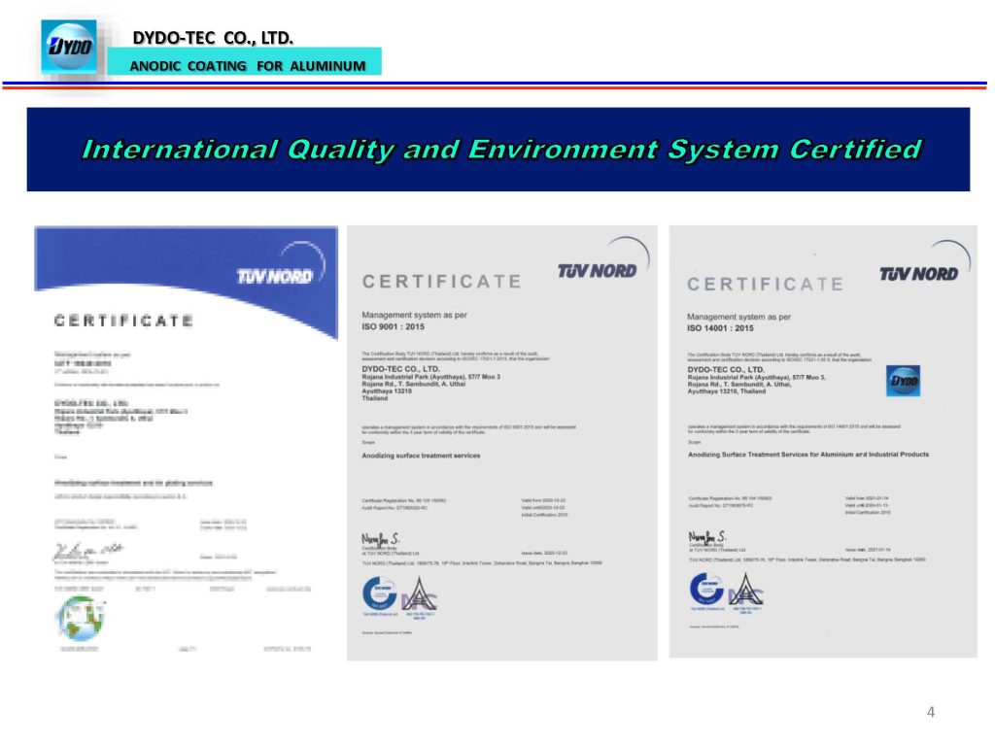The image size is (995, 746).
Task: Select the "International Quality and Environment System Certified" banner
Action: (x=500, y=150)
